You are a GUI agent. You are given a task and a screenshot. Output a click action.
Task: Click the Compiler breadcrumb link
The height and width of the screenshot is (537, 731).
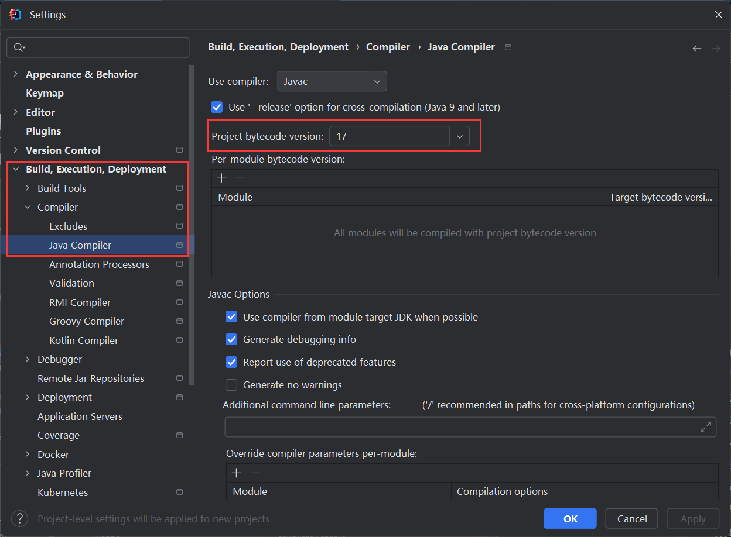click(x=388, y=47)
